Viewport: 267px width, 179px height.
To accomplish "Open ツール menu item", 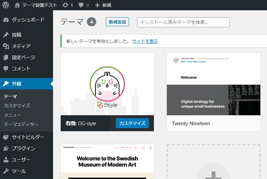I will [x=19, y=171].
